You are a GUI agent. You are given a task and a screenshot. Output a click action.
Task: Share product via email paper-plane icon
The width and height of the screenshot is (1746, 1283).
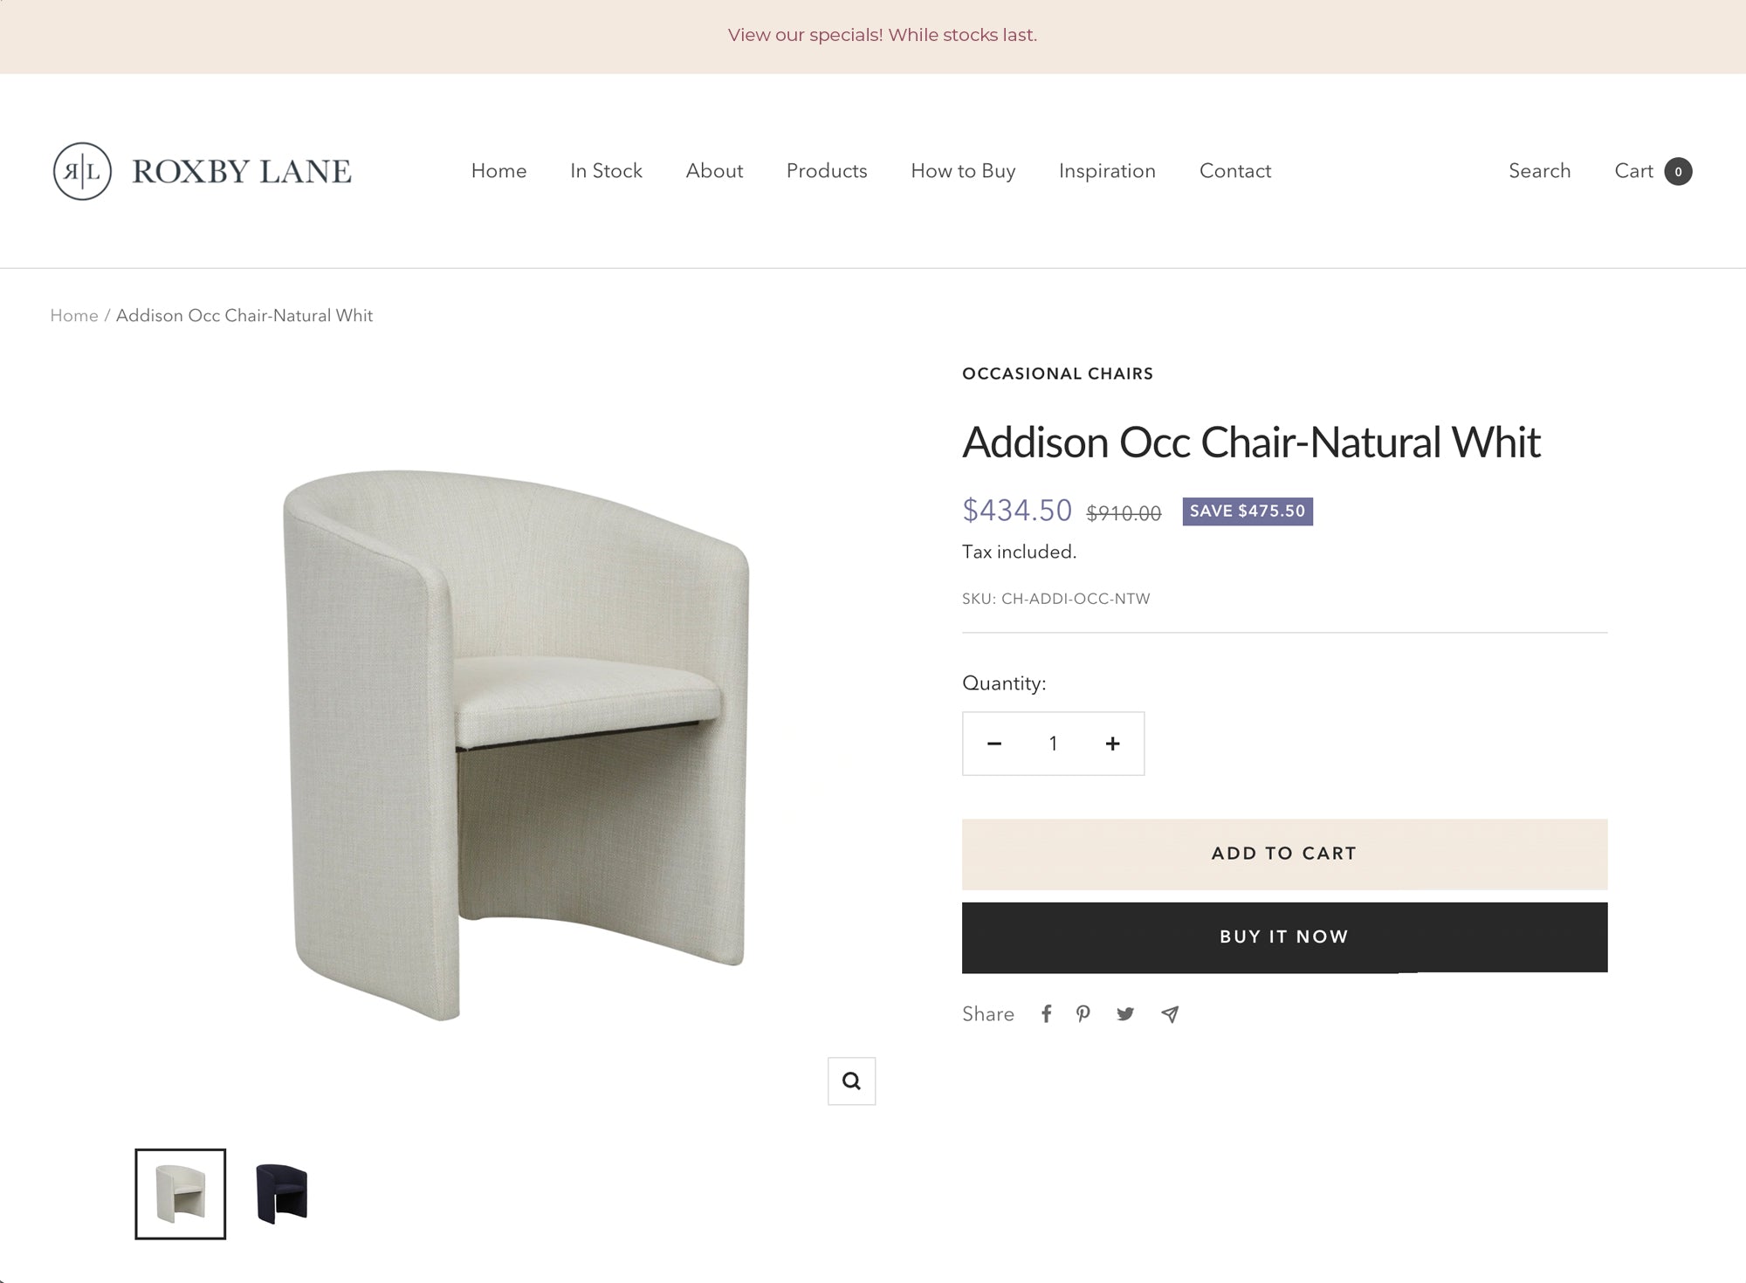pyautogui.click(x=1170, y=1013)
